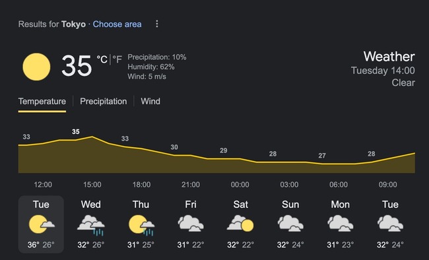This screenshot has height=260, width=429.
Task: Open the three-dot more options menu
Action: coord(157,24)
